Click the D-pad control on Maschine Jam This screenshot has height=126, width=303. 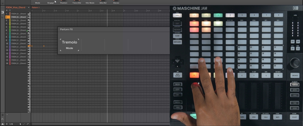(x=178, y=62)
